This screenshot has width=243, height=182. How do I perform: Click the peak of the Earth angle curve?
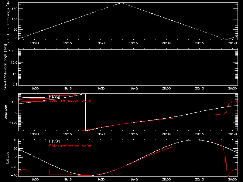(121, 3)
